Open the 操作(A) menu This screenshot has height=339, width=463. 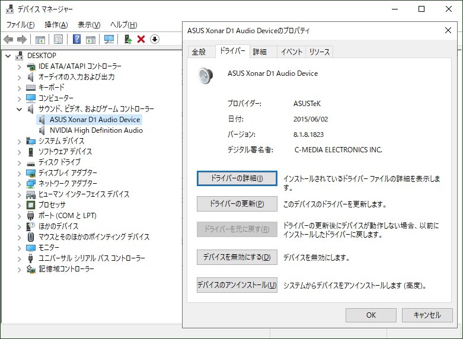click(56, 25)
